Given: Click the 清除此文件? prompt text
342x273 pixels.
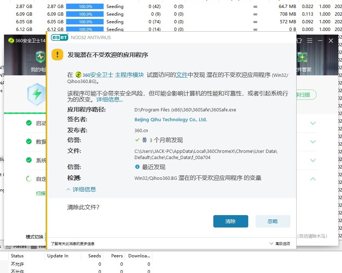Looking at the screenshot, I should (83, 207).
